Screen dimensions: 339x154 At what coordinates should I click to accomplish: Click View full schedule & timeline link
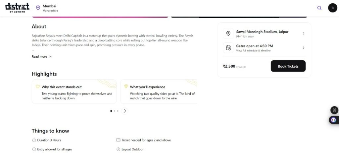(253, 51)
